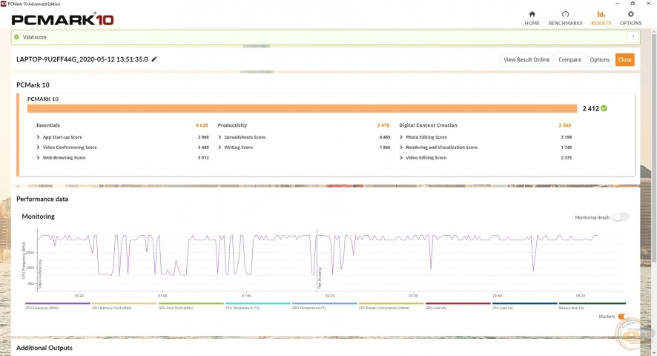Click the help question mark in Valid score bar
Screen dimensions: 657x356
coord(633,37)
